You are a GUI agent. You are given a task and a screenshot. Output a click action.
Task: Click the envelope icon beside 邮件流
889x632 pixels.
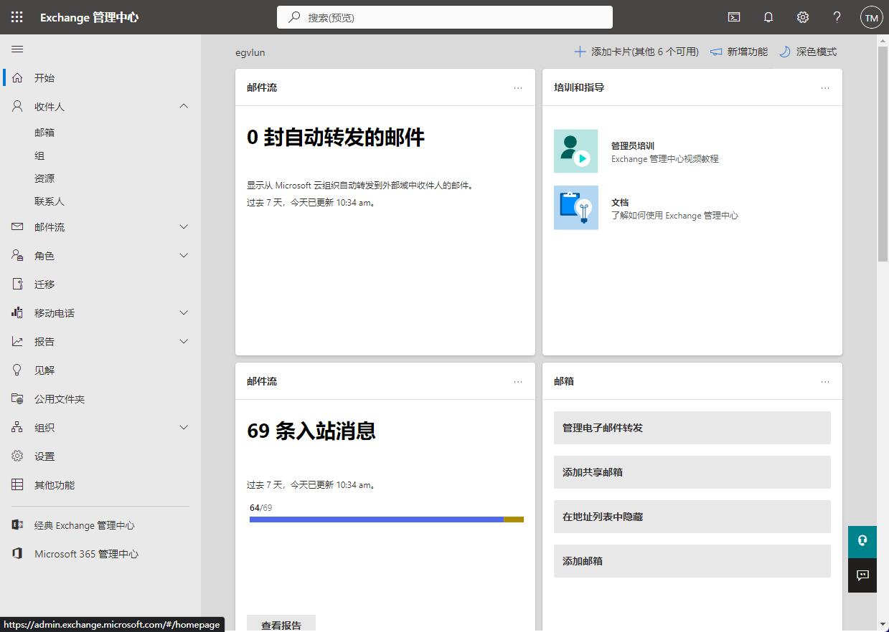17,226
